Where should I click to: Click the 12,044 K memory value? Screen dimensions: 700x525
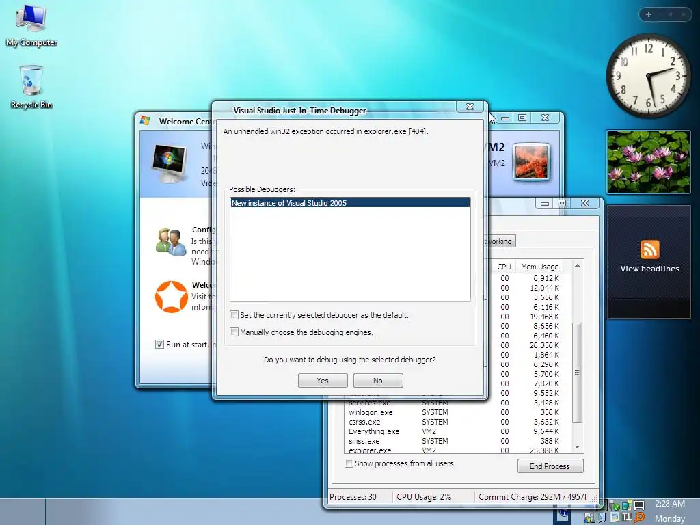pyautogui.click(x=544, y=288)
